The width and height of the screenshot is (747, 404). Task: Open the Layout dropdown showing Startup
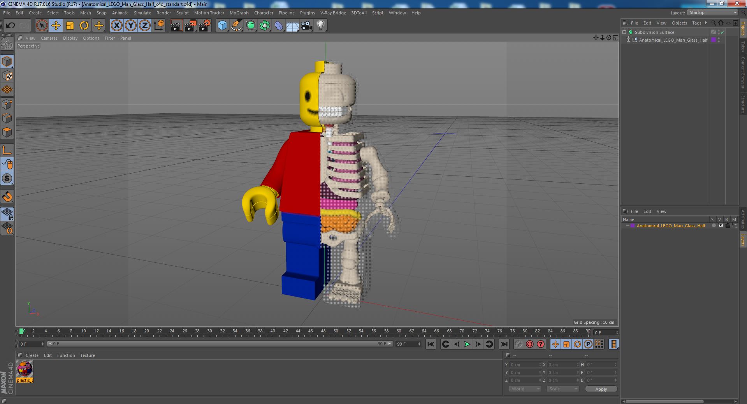[x=712, y=12]
